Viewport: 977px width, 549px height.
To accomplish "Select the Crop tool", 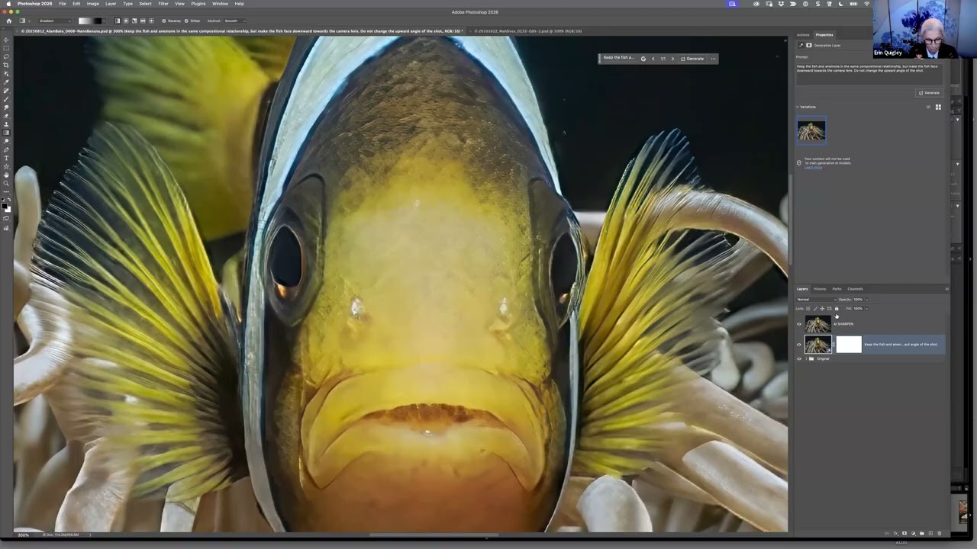I will click(x=6, y=64).
